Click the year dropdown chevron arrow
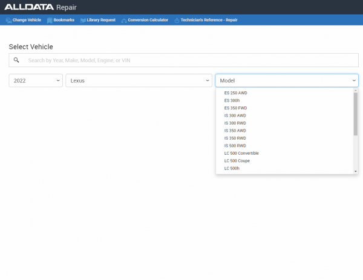The width and height of the screenshot is (363, 280). tap(58, 80)
